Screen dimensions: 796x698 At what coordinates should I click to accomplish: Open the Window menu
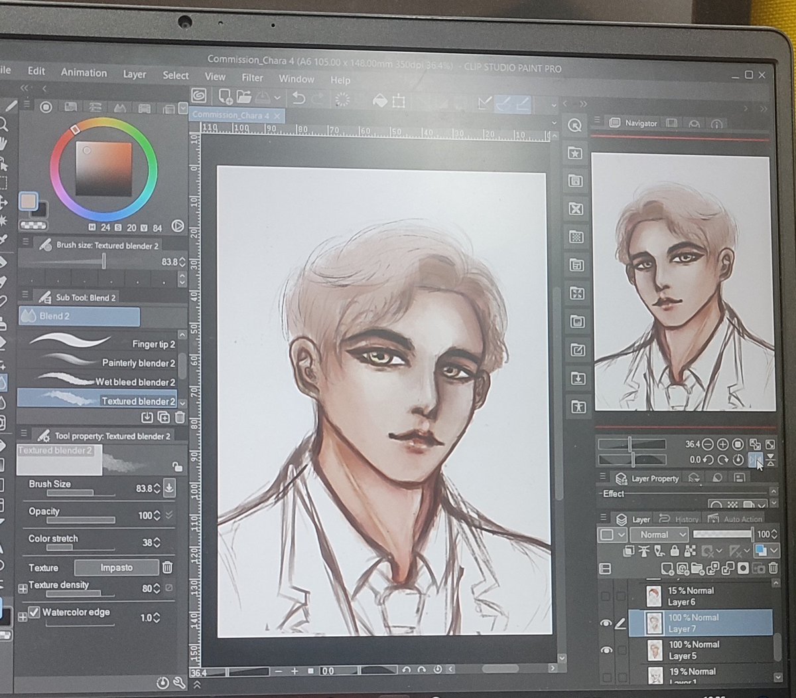pos(297,79)
